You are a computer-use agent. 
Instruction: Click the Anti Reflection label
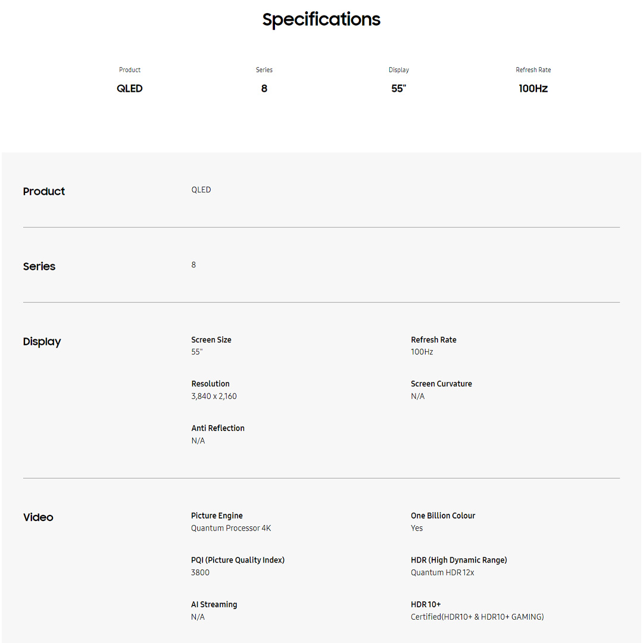click(x=218, y=428)
